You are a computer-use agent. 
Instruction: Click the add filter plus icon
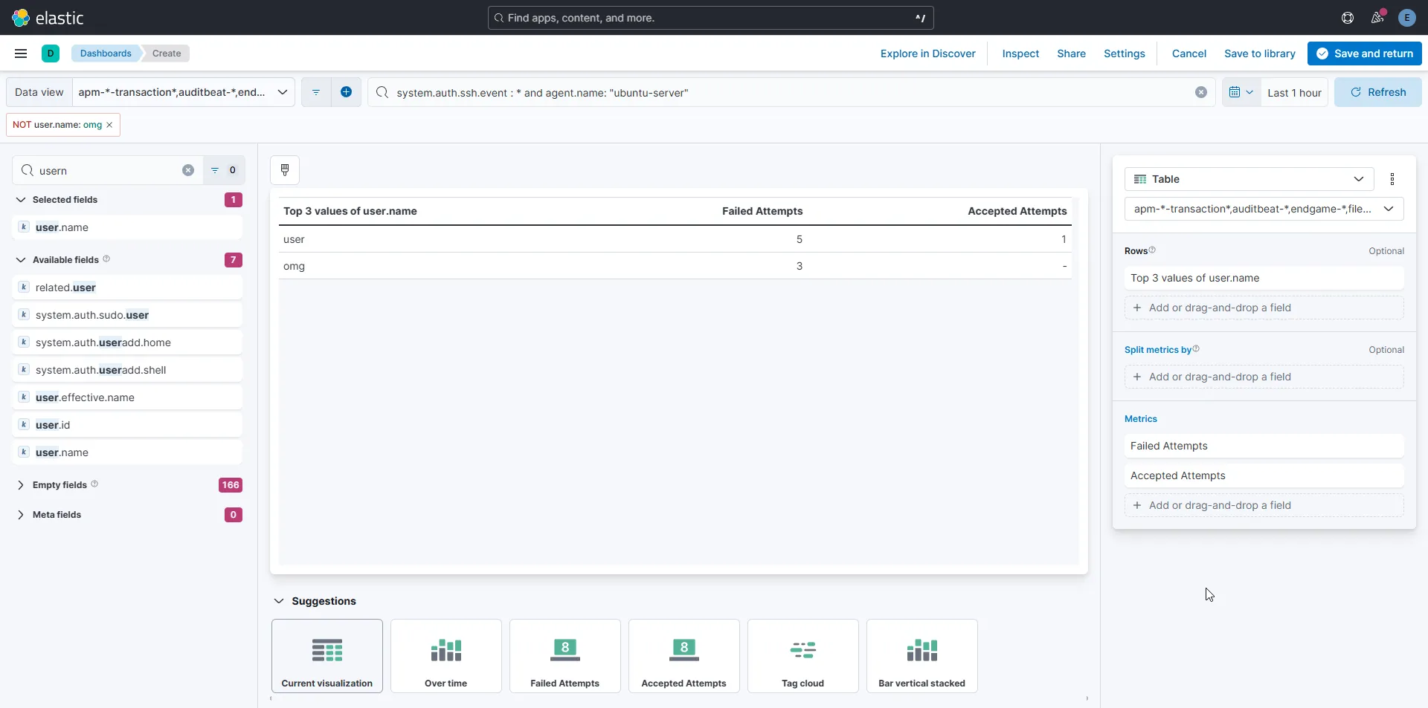(x=346, y=92)
